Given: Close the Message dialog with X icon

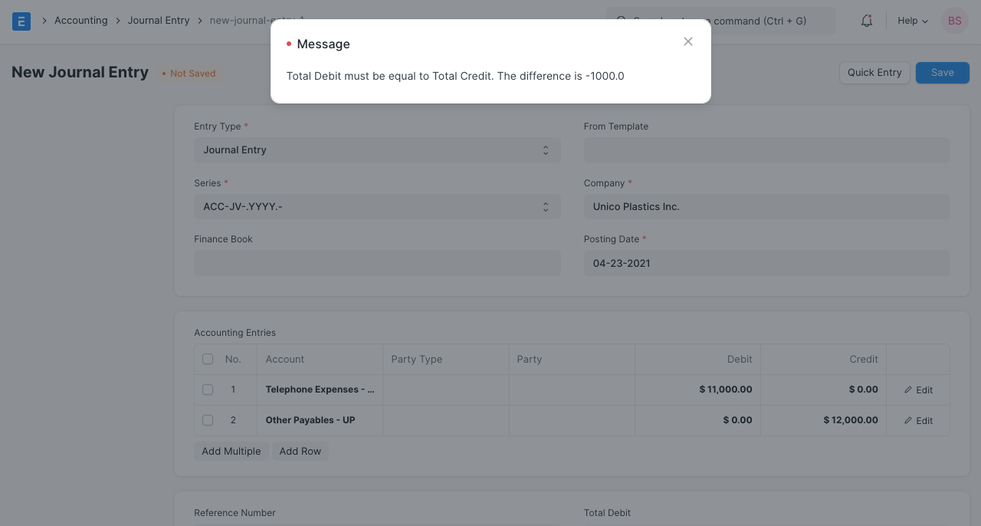Looking at the screenshot, I should [x=688, y=42].
